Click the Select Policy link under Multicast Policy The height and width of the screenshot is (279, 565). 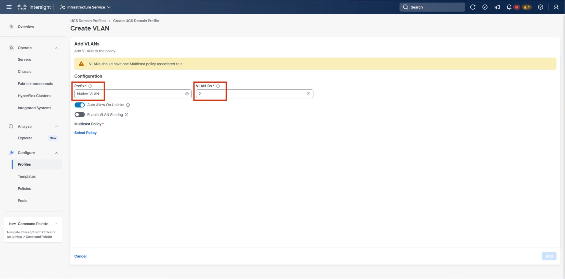pos(85,133)
